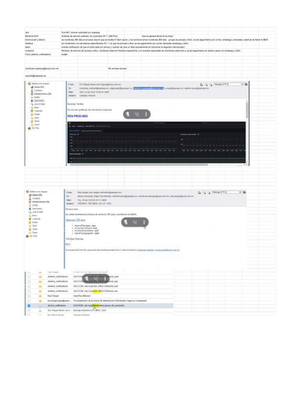300x401 pixels.
Task: Open Inbox (76) in second mailbox tree
Action: click(x=37, y=195)
